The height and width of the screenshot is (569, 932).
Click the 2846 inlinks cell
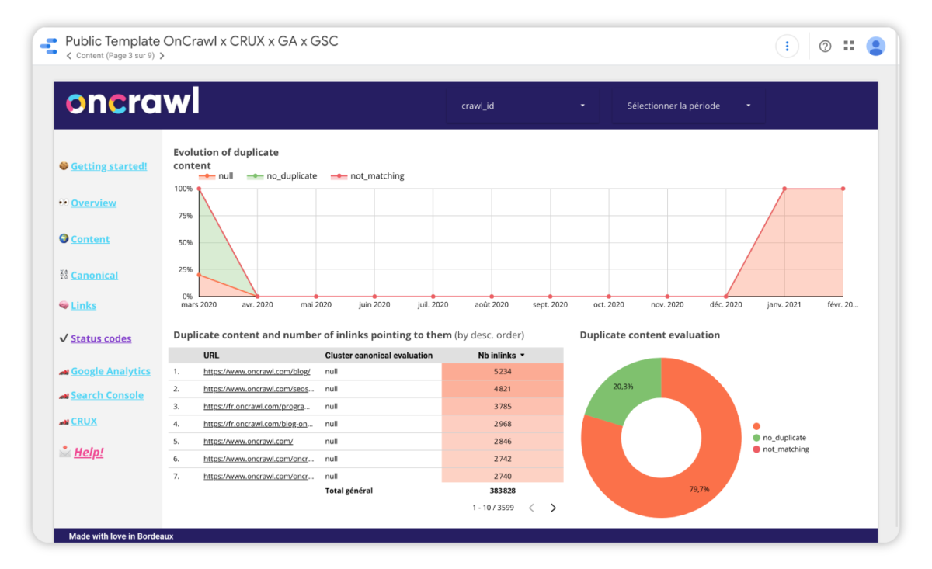[x=503, y=441]
